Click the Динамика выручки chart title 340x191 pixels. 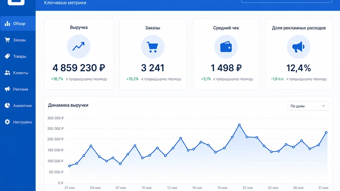[68, 105]
